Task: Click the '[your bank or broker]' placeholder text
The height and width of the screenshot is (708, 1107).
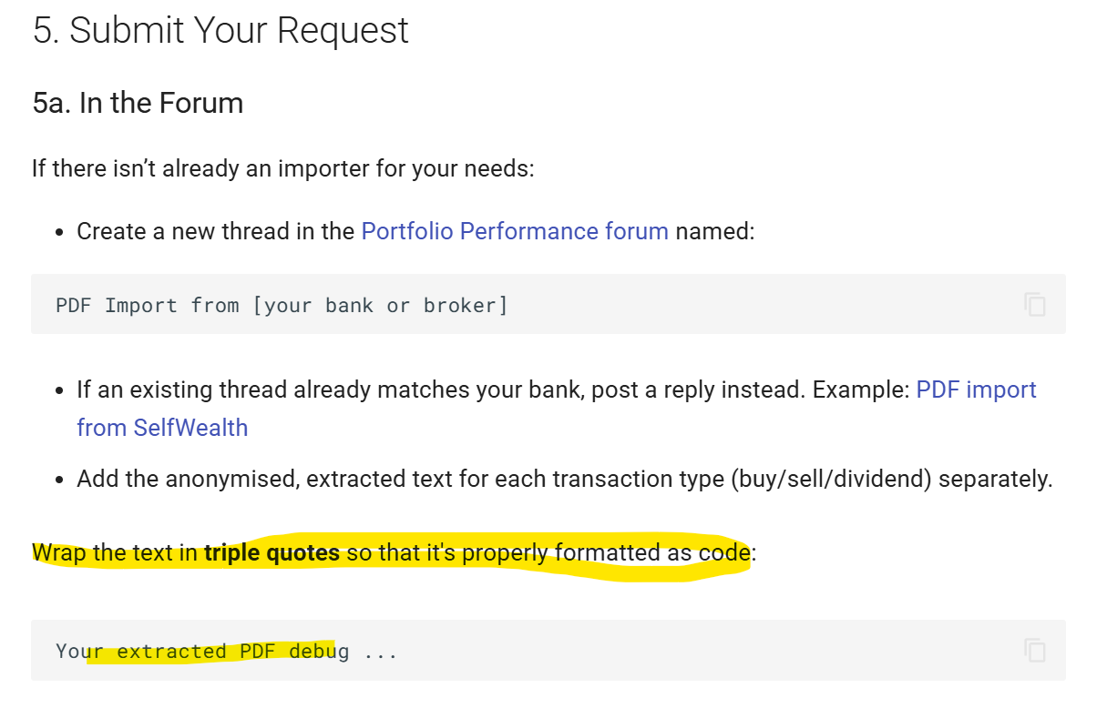Action: tap(380, 305)
